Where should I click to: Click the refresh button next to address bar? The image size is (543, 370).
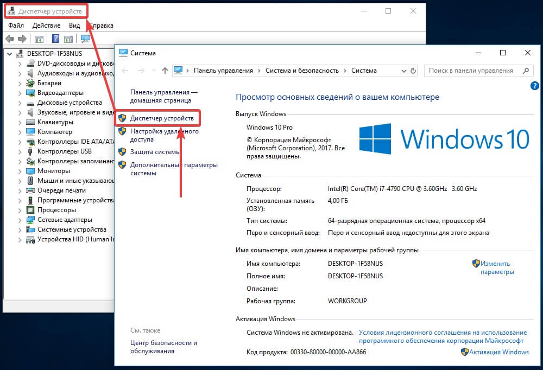[x=413, y=71]
